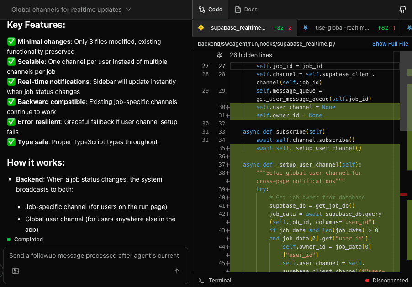412x287 pixels.
Task: Click code line 'await self._setup_user_channel()'
Action: point(309,148)
